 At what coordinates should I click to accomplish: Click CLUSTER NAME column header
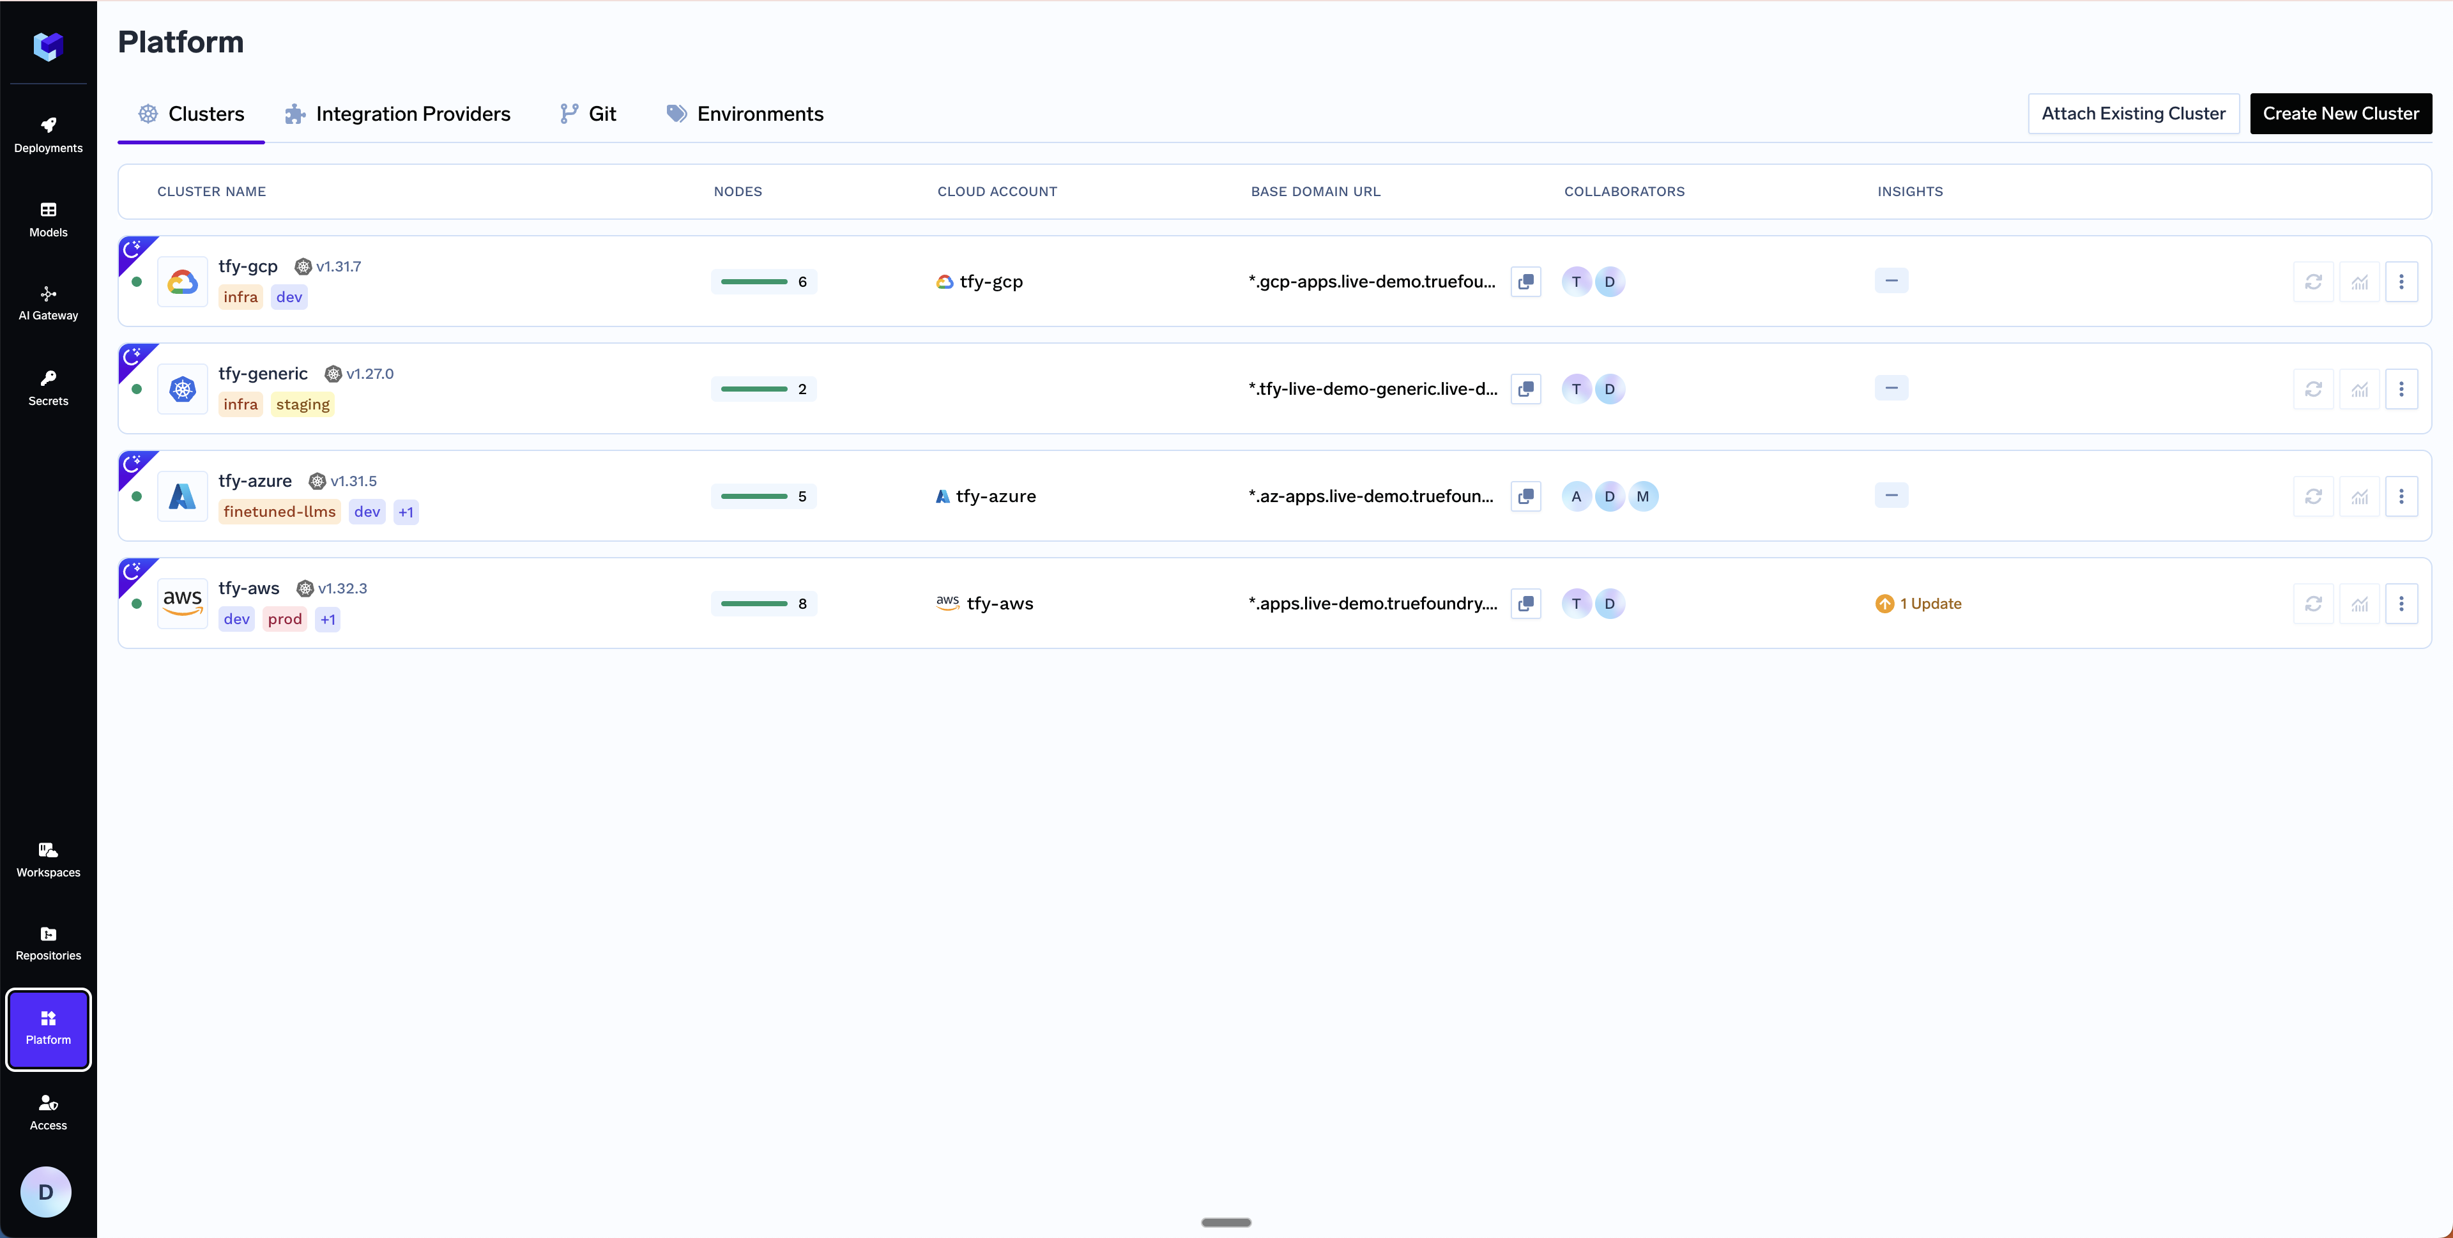tap(211, 192)
